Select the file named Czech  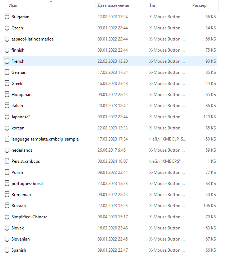17,28
